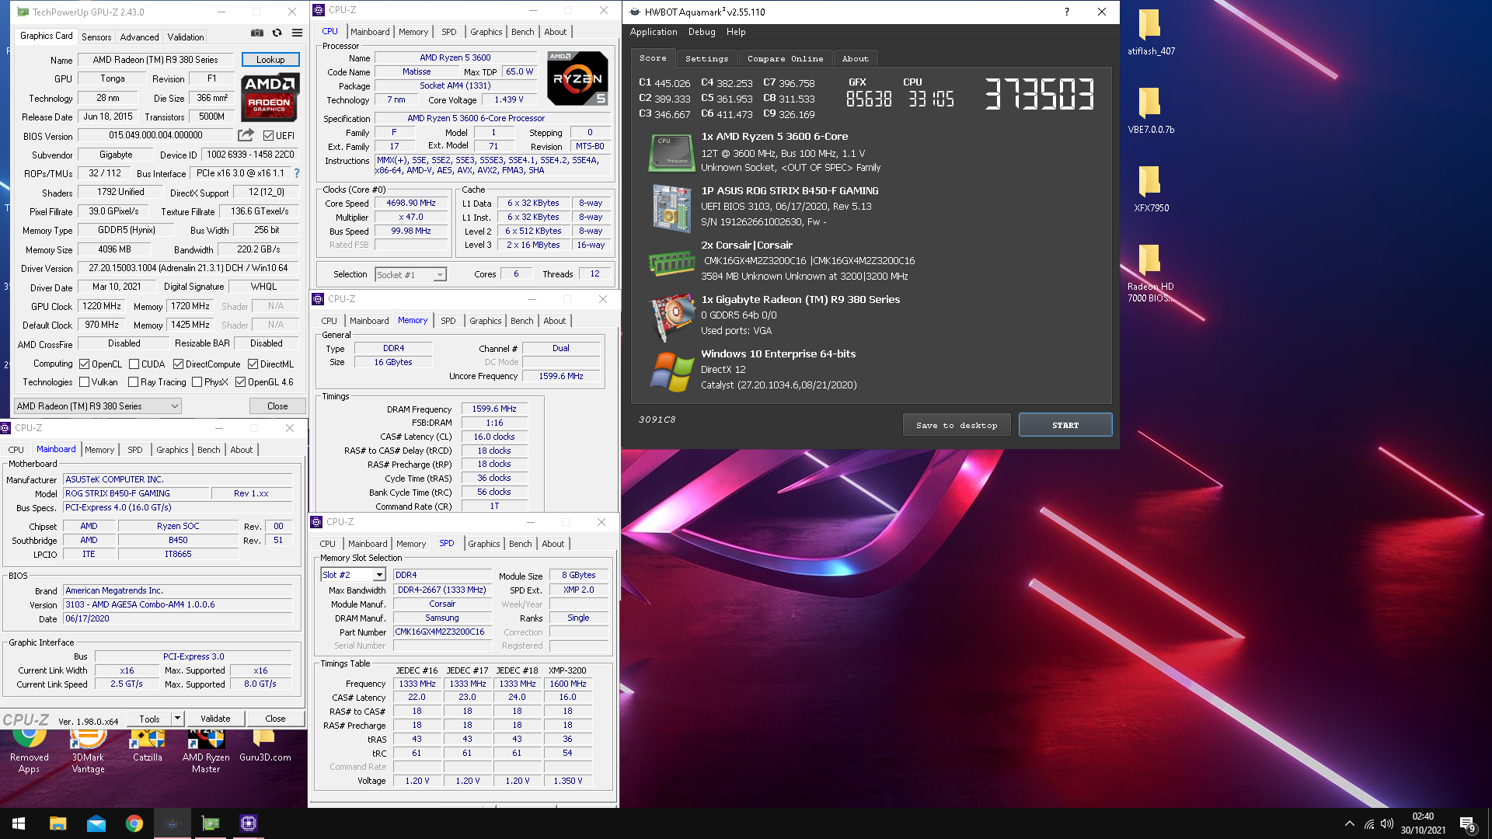Expand the CPU-Z Tools dropdown arrow

[177, 719]
